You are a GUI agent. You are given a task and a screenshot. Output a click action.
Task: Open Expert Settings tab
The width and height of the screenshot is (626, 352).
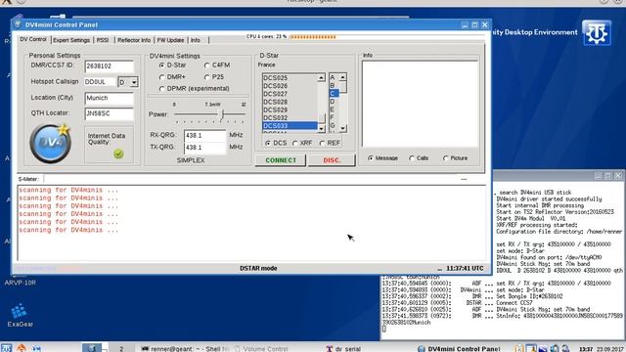point(71,40)
